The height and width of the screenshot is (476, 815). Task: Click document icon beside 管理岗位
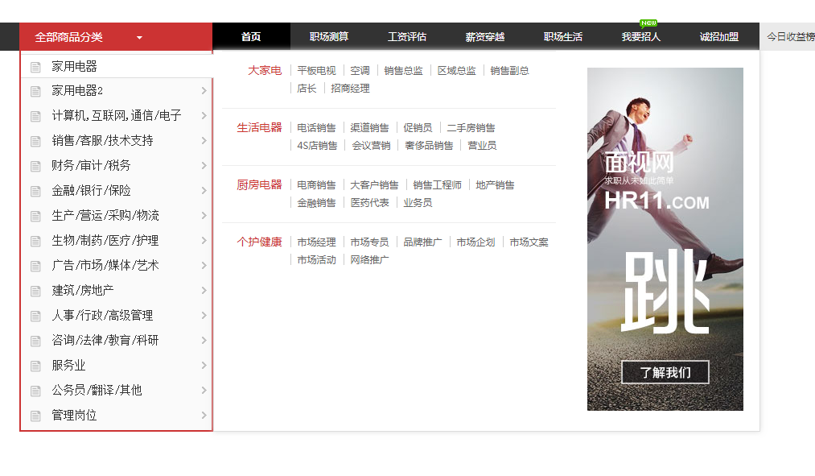click(x=35, y=416)
